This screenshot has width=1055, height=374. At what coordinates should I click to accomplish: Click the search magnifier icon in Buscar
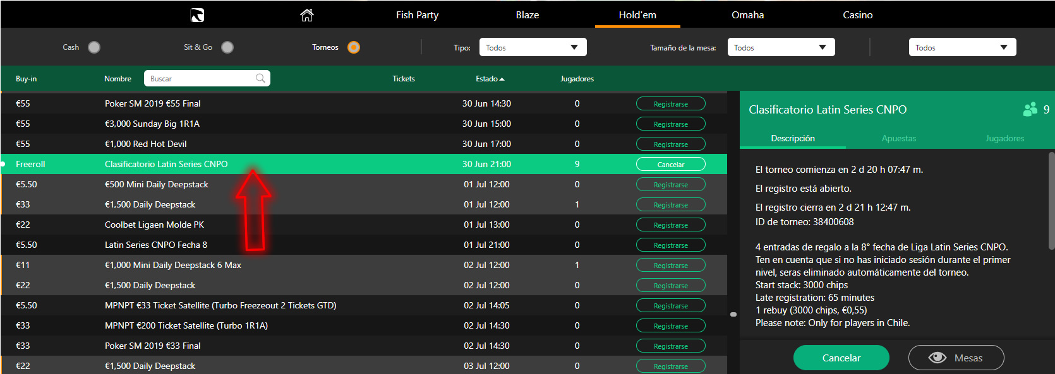(x=260, y=78)
